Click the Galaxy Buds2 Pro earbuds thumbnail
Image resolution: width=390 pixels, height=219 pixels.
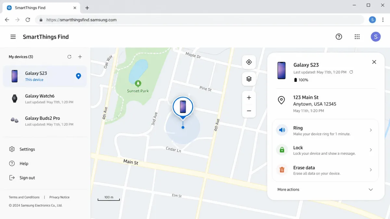[x=15, y=120]
